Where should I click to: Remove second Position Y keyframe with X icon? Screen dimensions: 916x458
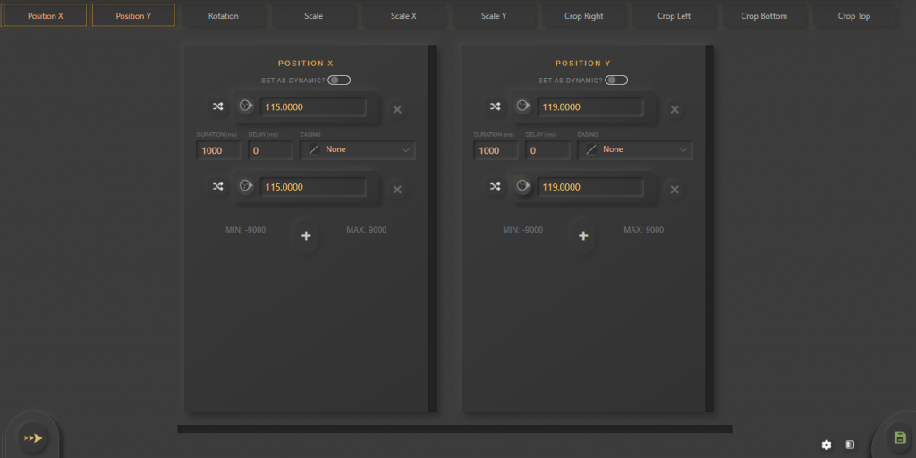(674, 190)
